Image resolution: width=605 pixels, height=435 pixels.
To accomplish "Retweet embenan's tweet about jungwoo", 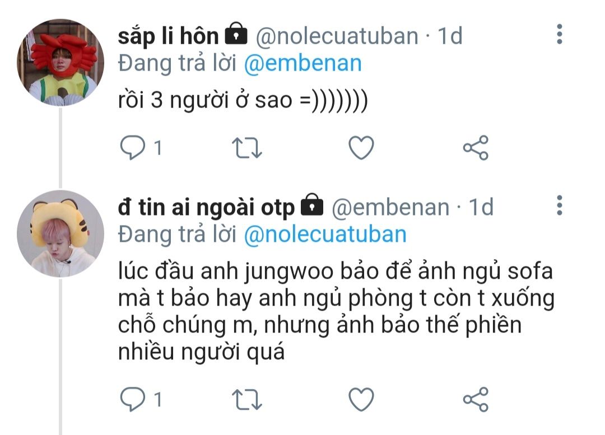I will pyautogui.click(x=246, y=399).
